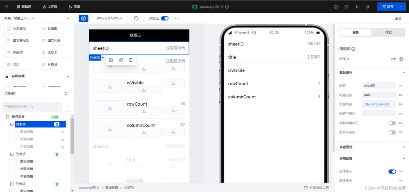The width and height of the screenshot is (409, 192).
Task: Open the debug bug icon
Action: (x=368, y=7)
